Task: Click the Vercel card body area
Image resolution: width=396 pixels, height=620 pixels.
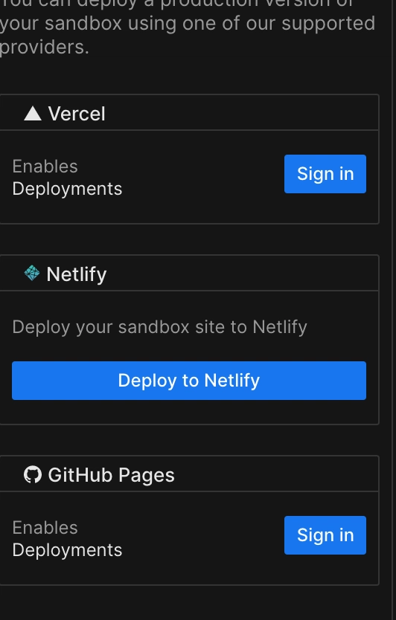Action: point(189,177)
